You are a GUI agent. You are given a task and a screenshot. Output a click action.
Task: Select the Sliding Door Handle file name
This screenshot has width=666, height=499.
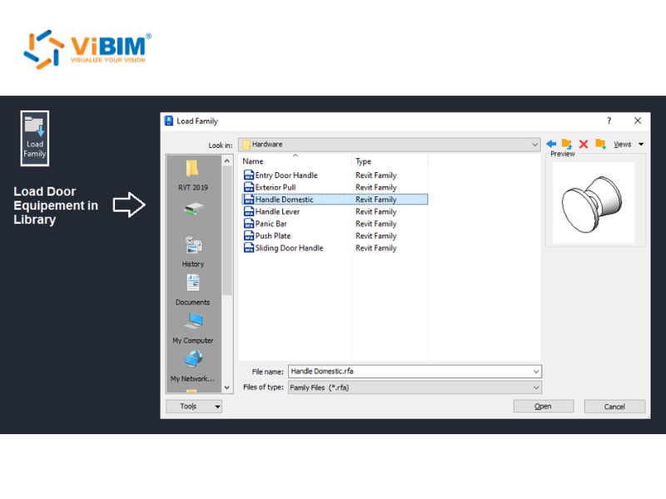point(289,248)
